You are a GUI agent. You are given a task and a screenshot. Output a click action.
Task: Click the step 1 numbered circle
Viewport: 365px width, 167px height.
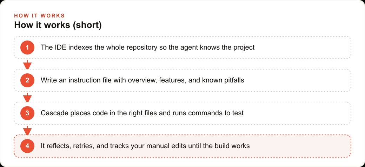pos(27,48)
